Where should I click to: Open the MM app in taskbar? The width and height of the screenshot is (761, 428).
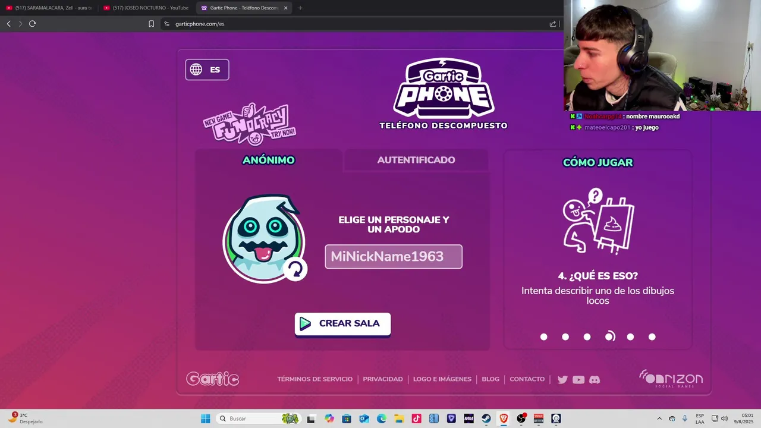[468, 418]
